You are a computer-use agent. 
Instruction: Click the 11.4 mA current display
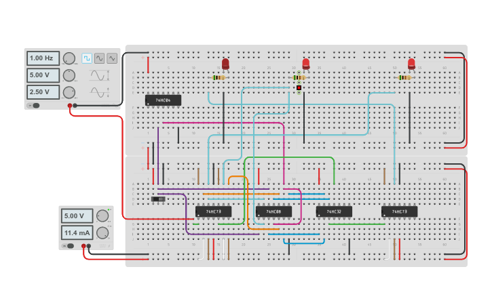coord(77,233)
